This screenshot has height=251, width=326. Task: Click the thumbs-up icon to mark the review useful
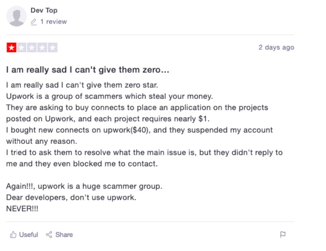tap(13, 235)
